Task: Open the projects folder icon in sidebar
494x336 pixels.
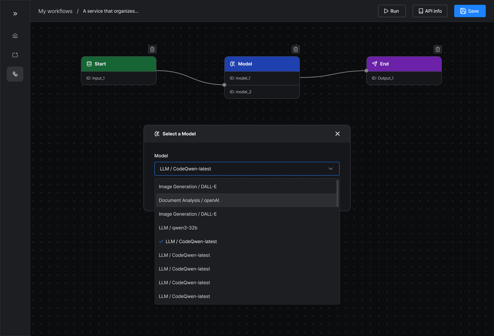Action: (x=15, y=55)
